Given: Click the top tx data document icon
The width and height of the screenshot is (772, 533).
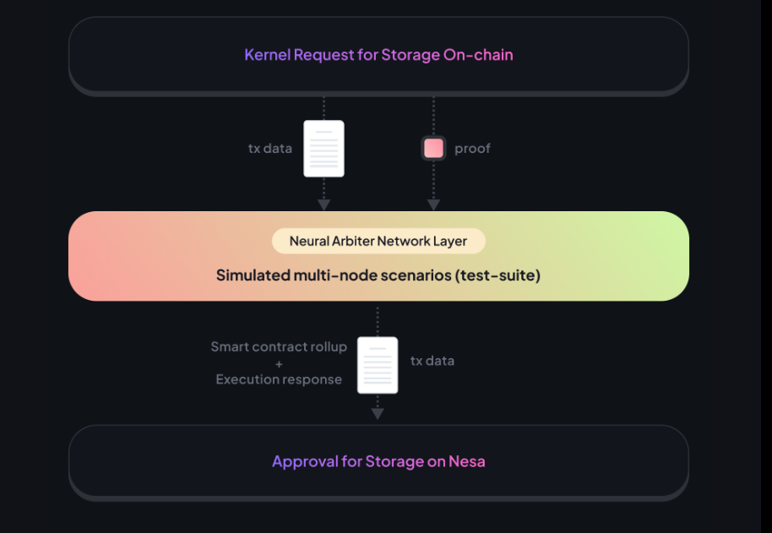Looking at the screenshot, I should click(323, 148).
